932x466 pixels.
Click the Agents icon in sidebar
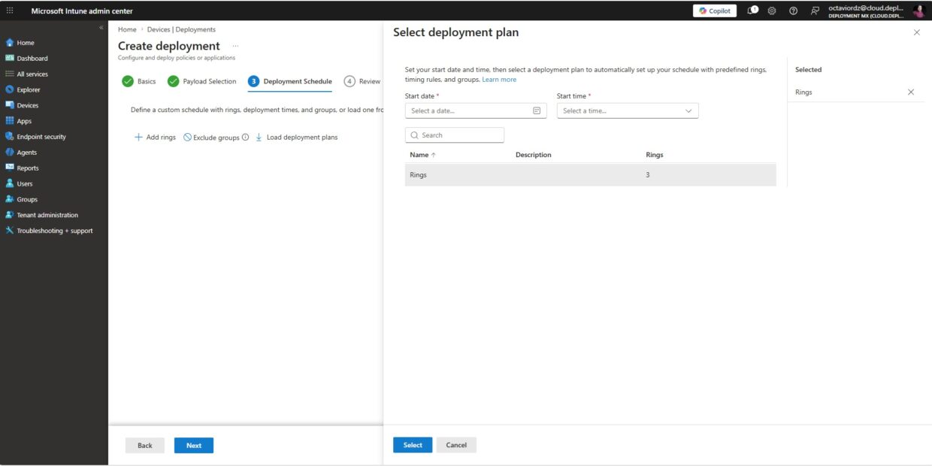point(10,152)
